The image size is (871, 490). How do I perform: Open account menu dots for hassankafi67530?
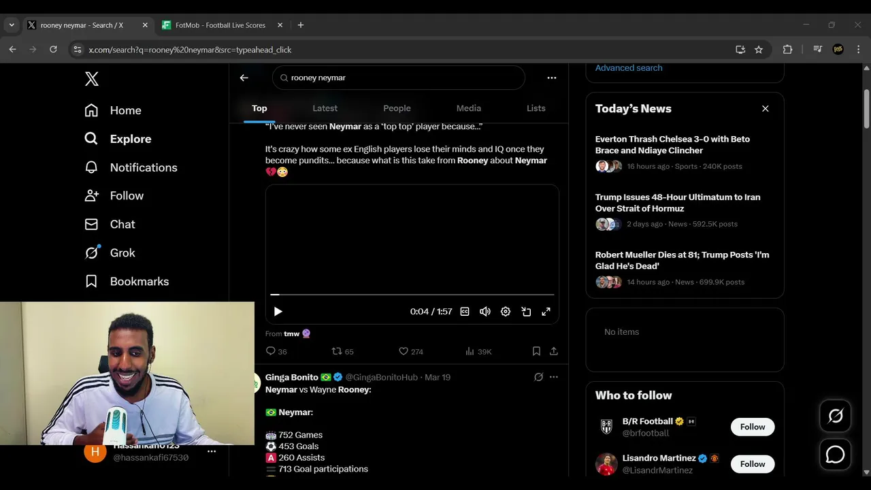[212, 451]
